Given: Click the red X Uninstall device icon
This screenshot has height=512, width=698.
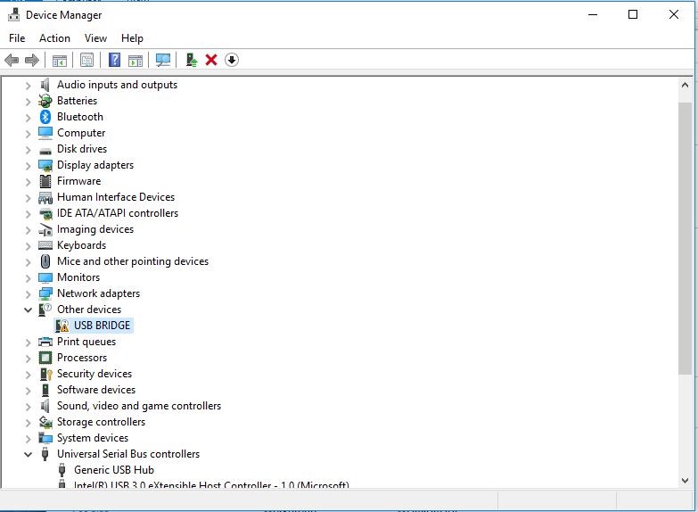Looking at the screenshot, I should tap(211, 60).
